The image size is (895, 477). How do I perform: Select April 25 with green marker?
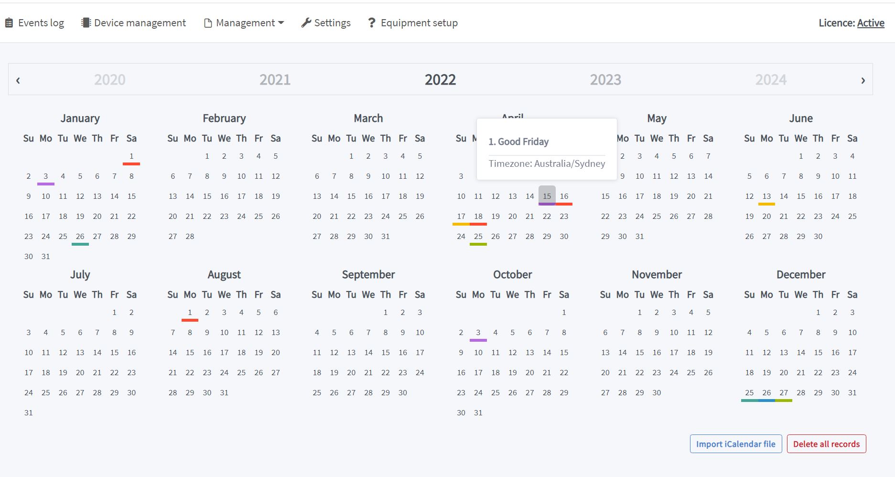(478, 237)
